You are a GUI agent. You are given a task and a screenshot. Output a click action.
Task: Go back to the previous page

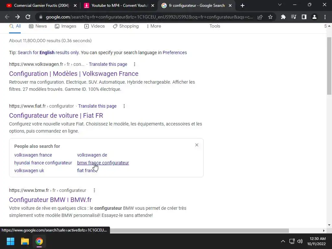coord(7,17)
